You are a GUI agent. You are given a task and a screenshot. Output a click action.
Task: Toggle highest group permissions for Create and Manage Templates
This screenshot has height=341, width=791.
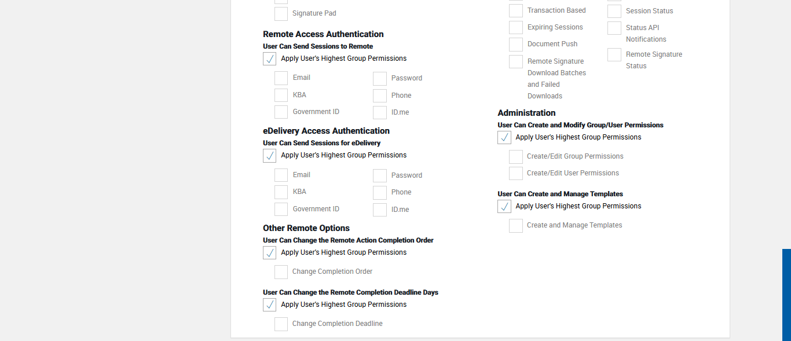pos(504,207)
